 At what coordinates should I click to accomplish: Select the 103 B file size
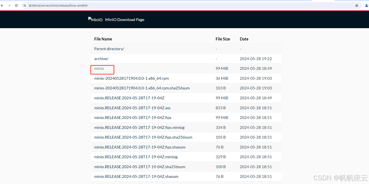(221, 88)
